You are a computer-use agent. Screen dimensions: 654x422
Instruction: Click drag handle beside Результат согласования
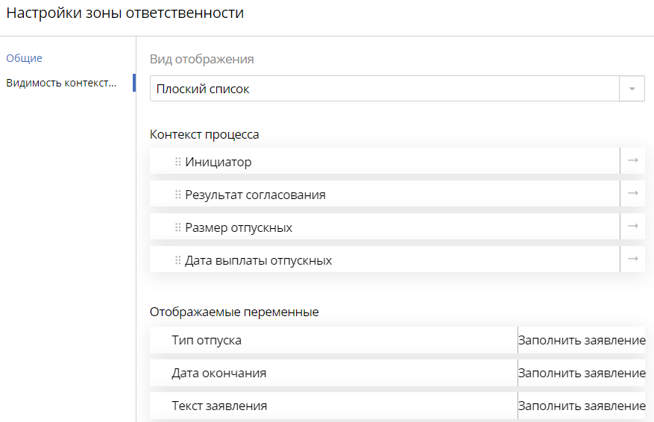[178, 195]
